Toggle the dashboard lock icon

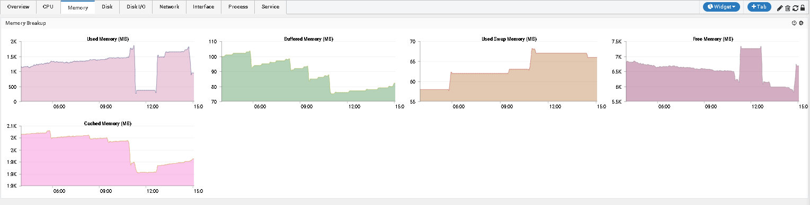pyautogui.click(x=803, y=8)
